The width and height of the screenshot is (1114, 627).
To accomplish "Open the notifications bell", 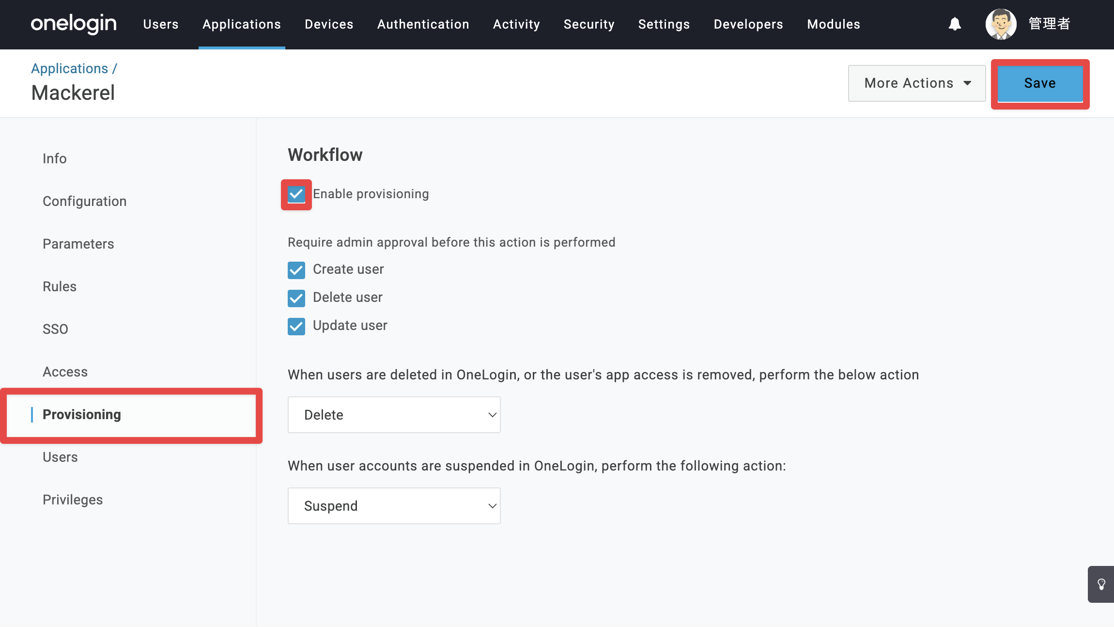I will click(955, 24).
